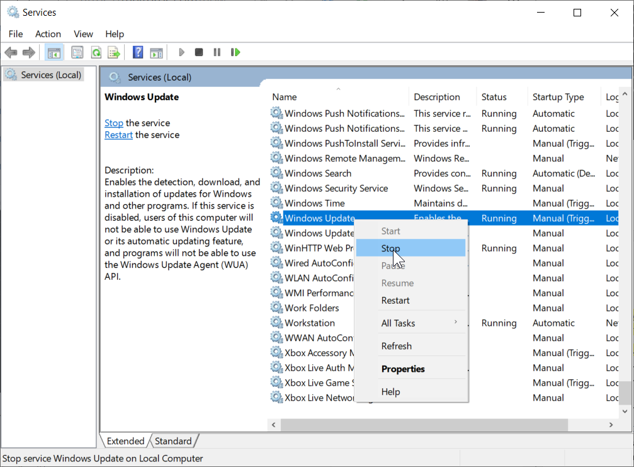
Task: Sort by the Name column header
Action: (x=339, y=96)
